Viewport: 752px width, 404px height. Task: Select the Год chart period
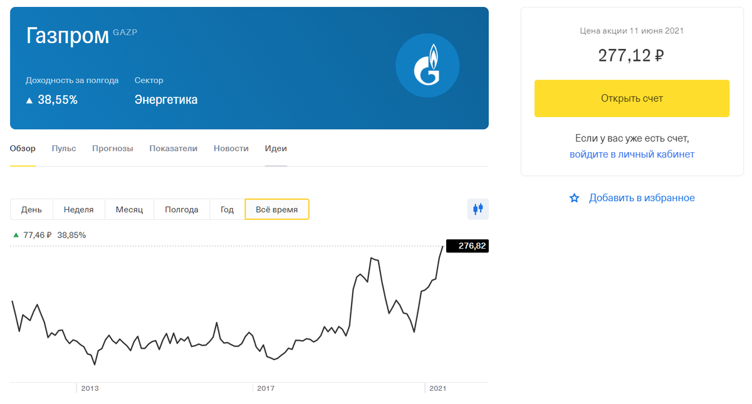coord(226,209)
